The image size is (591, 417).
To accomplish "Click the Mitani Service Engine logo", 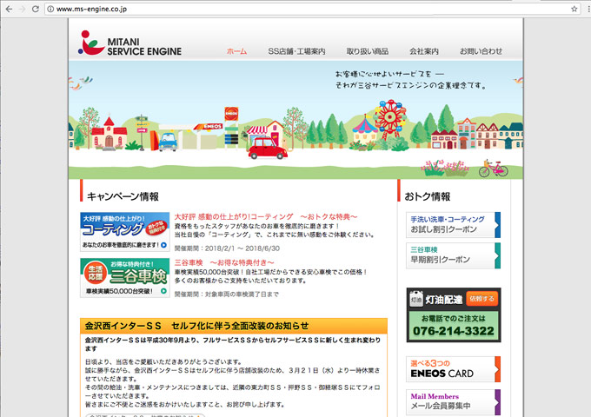I will click(130, 43).
